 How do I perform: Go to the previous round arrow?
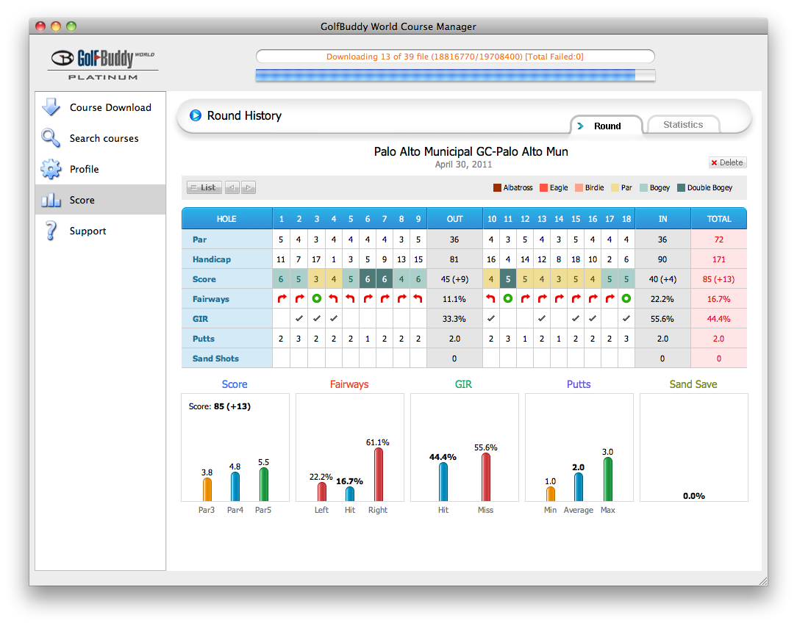pyautogui.click(x=232, y=188)
